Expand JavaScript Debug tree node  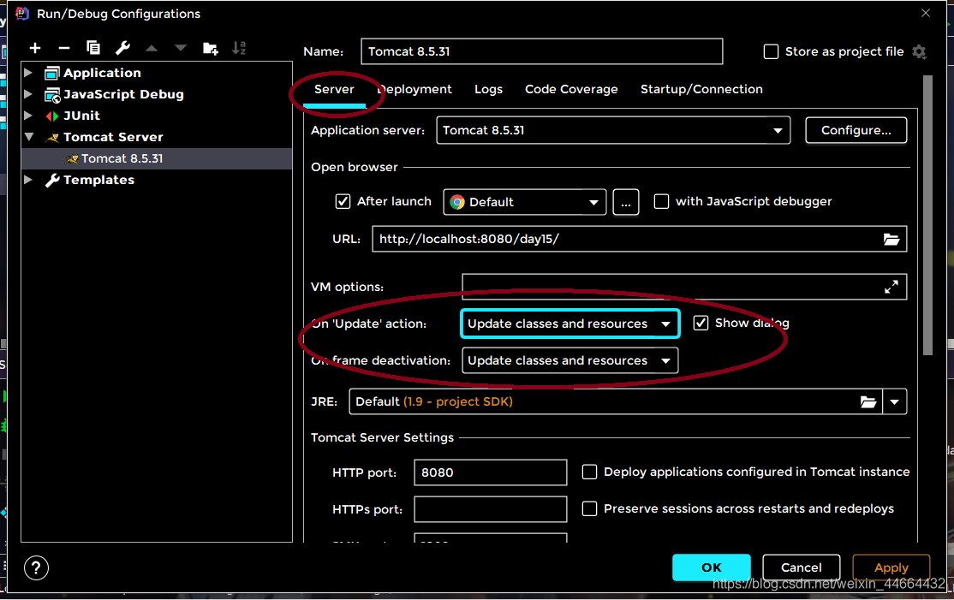point(28,94)
